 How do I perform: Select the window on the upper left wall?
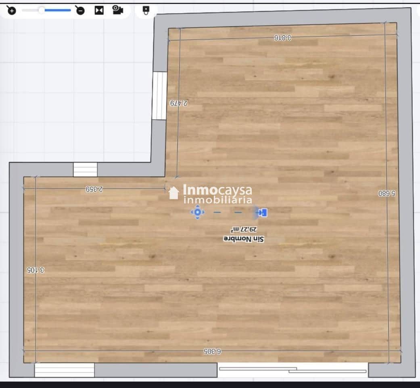click(160, 96)
